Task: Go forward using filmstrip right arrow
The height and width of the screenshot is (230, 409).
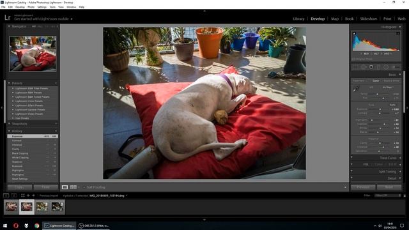Action: [33, 195]
